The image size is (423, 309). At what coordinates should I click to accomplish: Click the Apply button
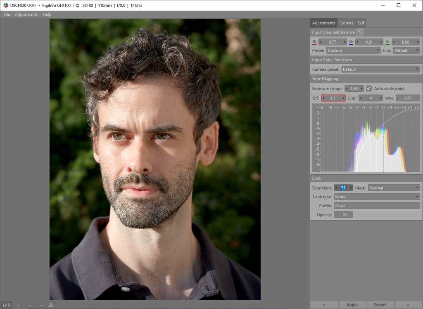click(352, 305)
